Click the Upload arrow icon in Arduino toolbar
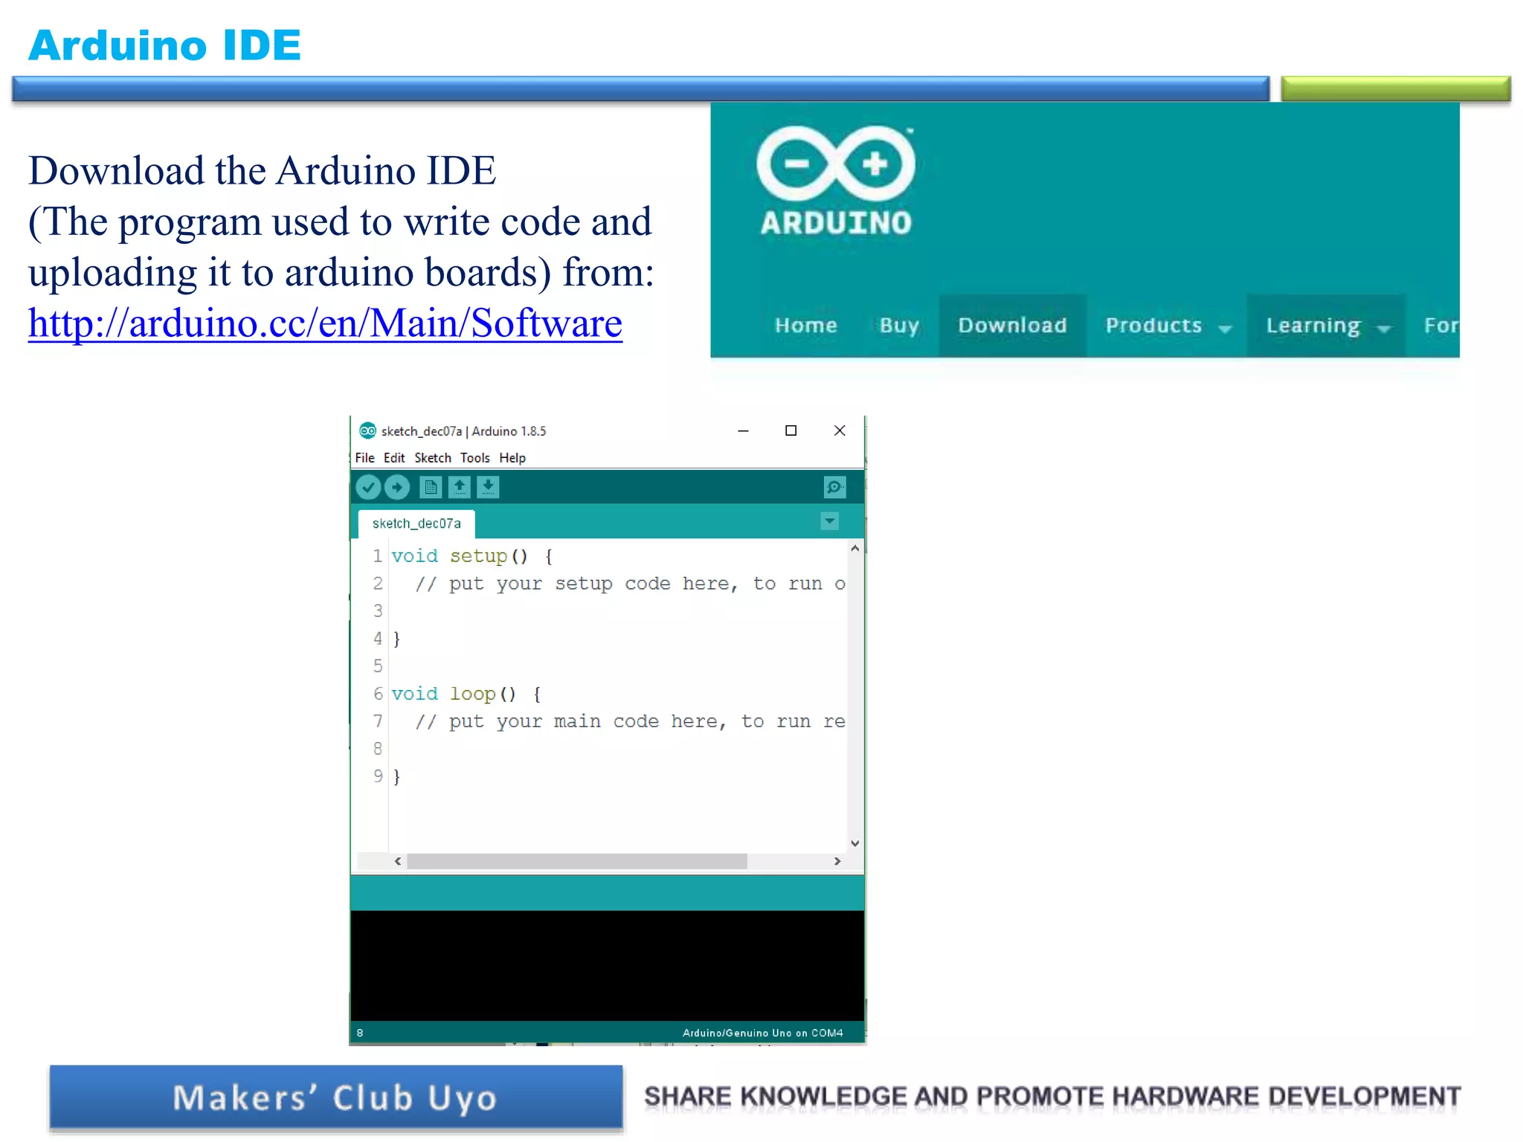 (x=397, y=488)
